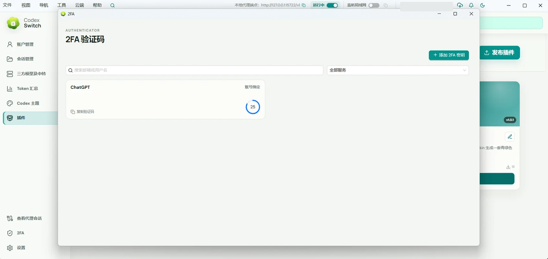
Task: Open 会话管理 in the sidebar
Action: 30,59
